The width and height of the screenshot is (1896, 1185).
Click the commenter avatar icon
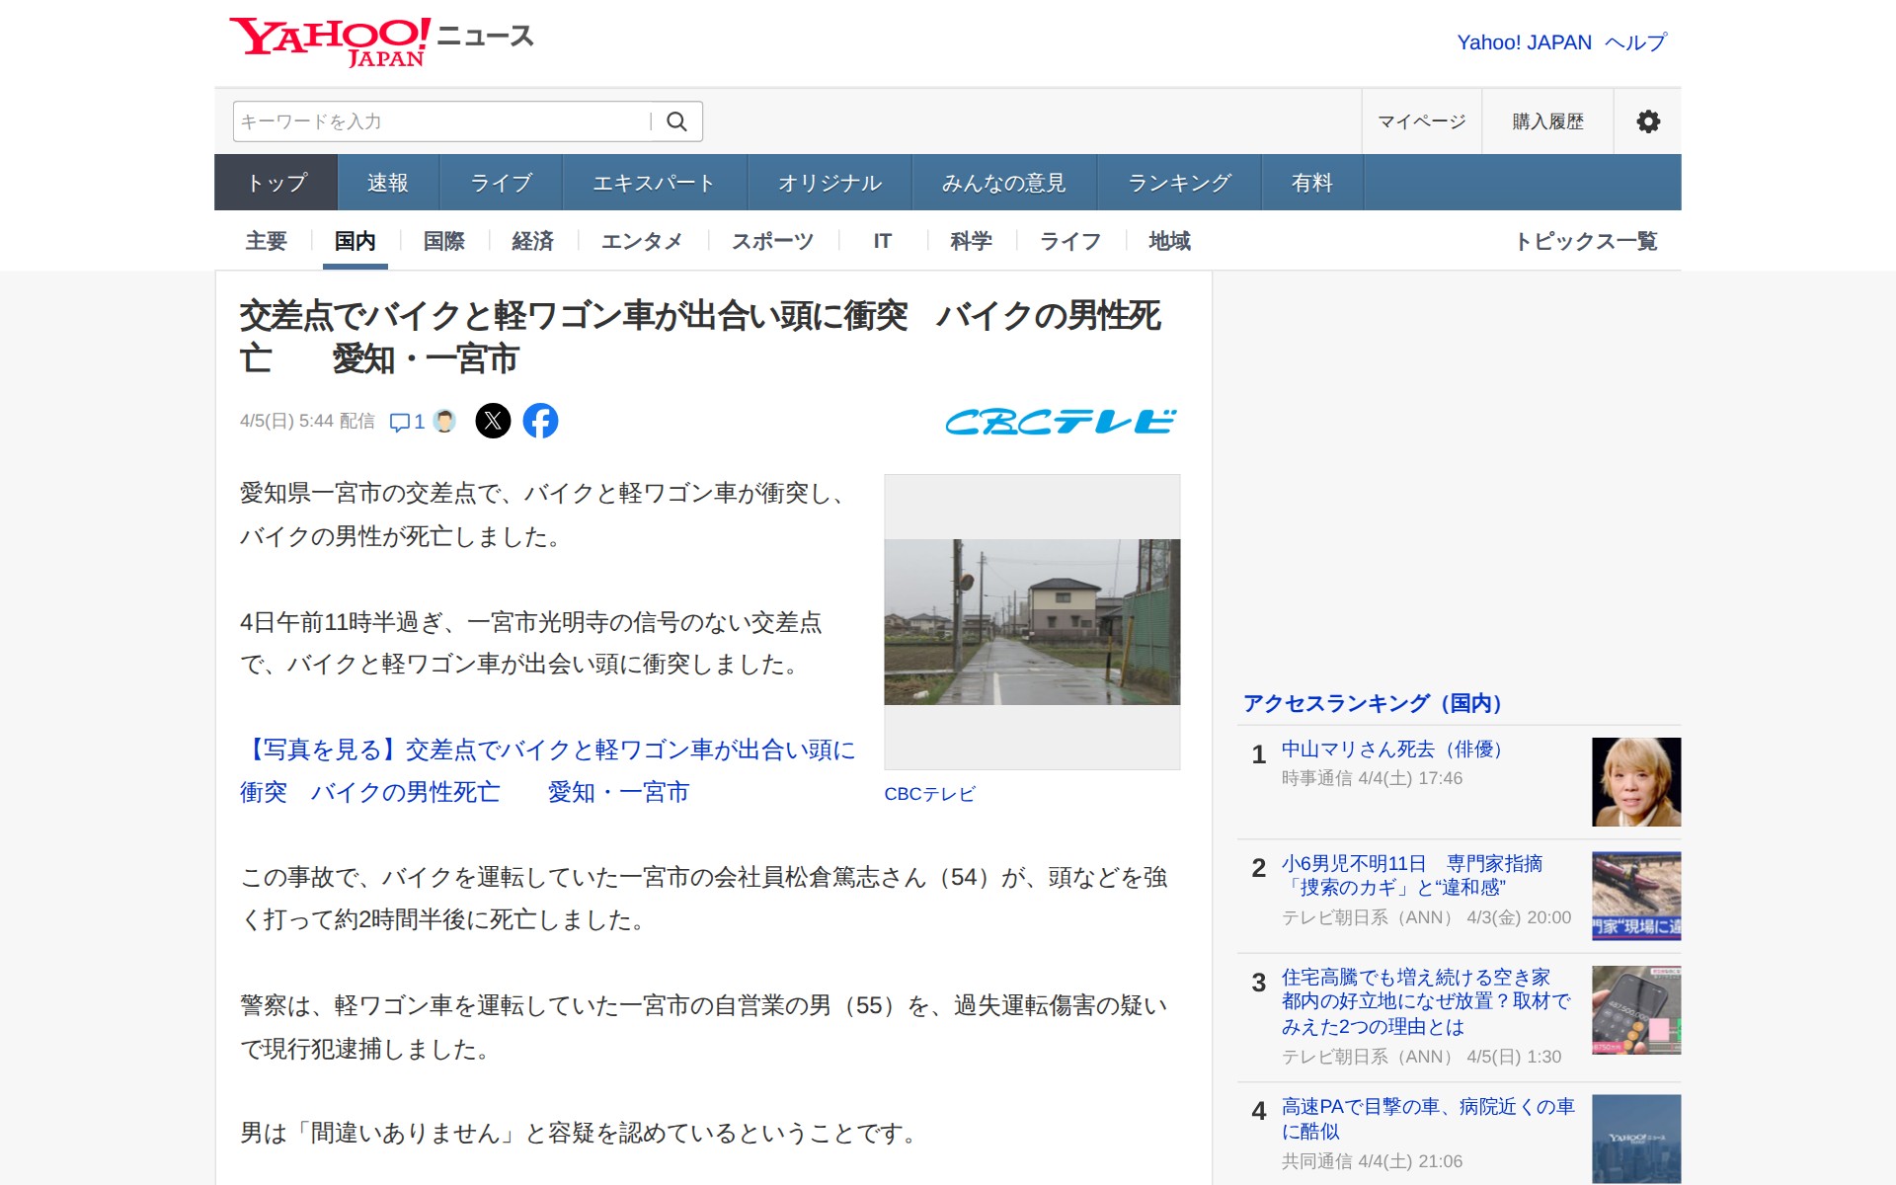(x=444, y=421)
